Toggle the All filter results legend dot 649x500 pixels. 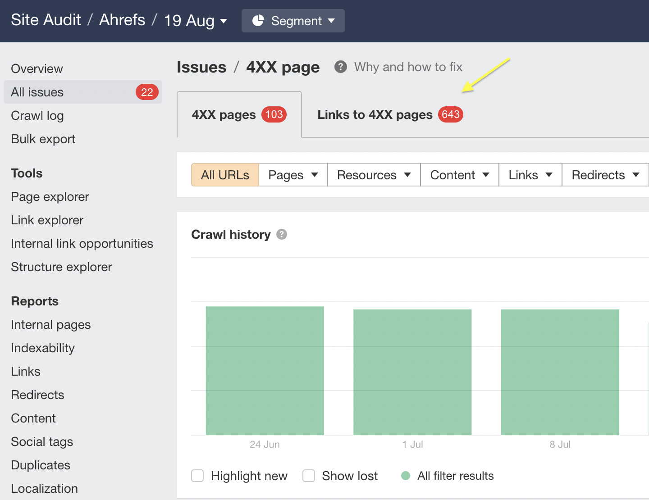pos(405,476)
